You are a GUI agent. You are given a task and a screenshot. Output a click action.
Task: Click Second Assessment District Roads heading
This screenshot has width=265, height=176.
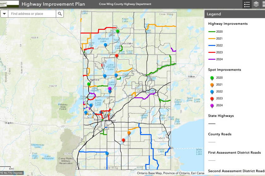point(236,171)
